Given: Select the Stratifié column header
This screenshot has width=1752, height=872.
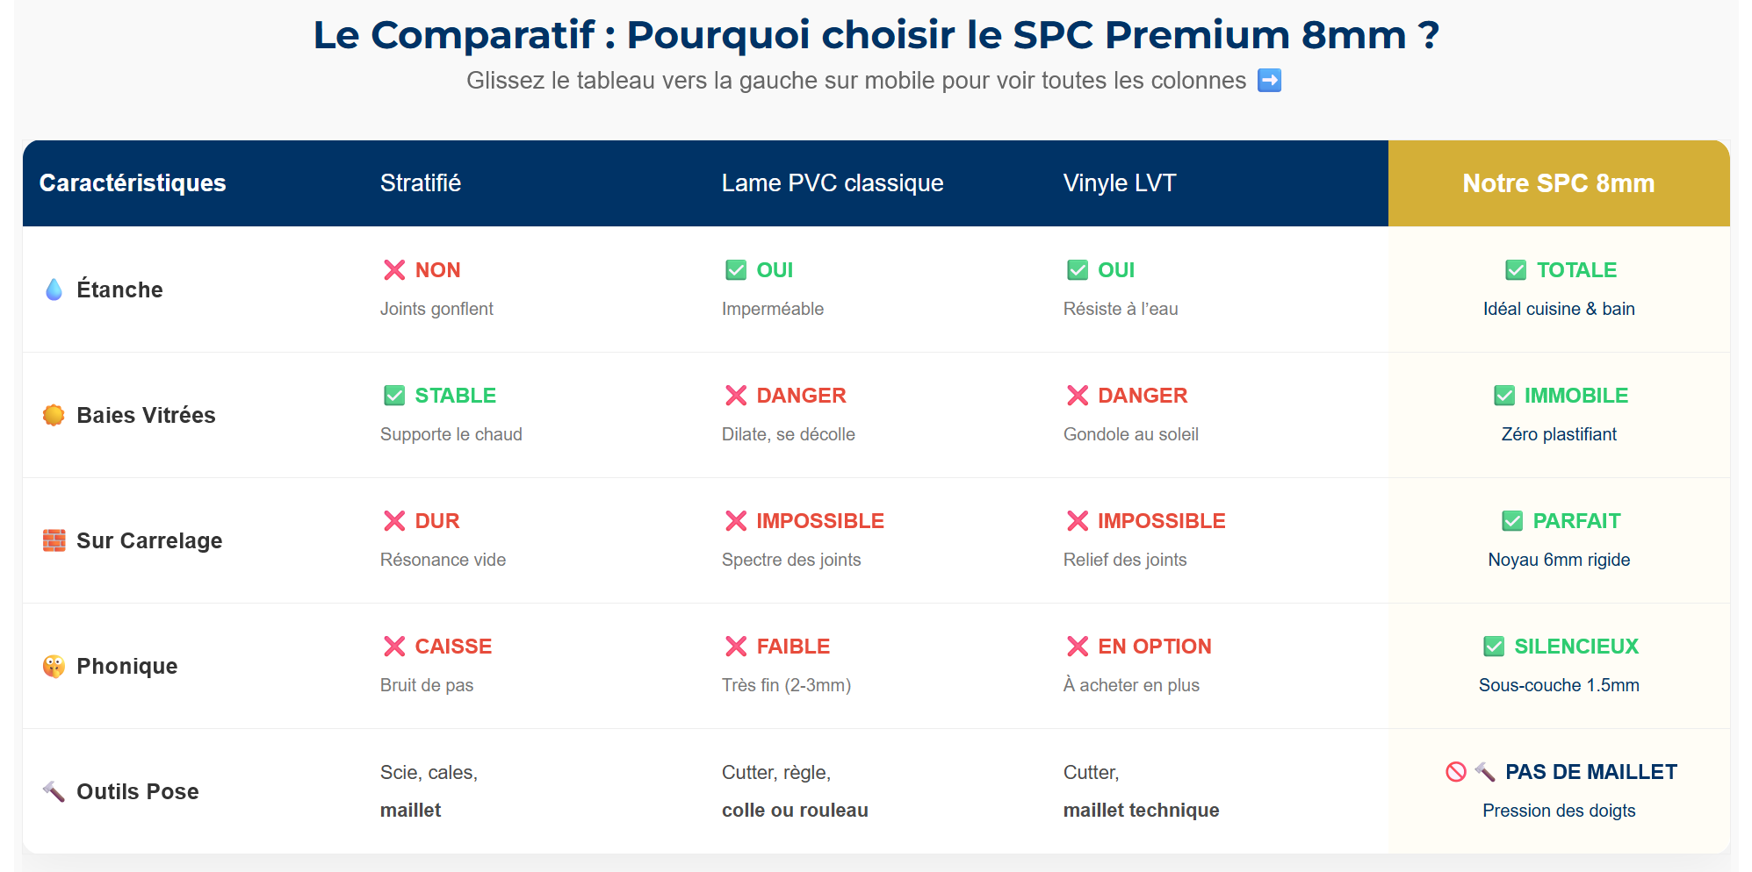Looking at the screenshot, I should (421, 183).
